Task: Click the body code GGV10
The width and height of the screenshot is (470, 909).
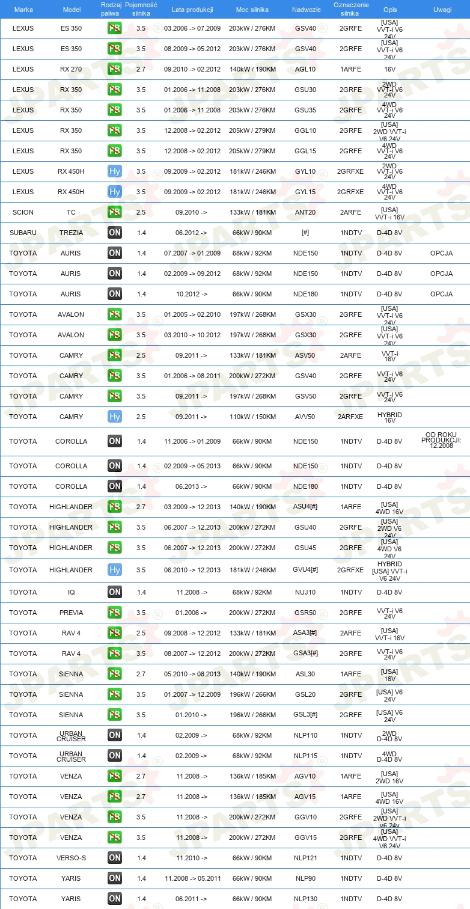Action: pyautogui.click(x=305, y=817)
